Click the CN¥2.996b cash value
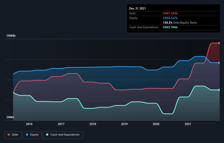The height and width of the screenshot is (143, 224). tap(170, 27)
